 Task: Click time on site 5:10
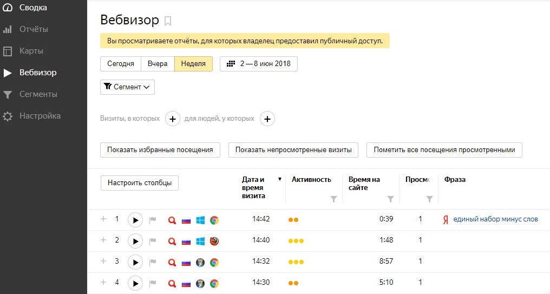pyautogui.click(x=386, y=282)
